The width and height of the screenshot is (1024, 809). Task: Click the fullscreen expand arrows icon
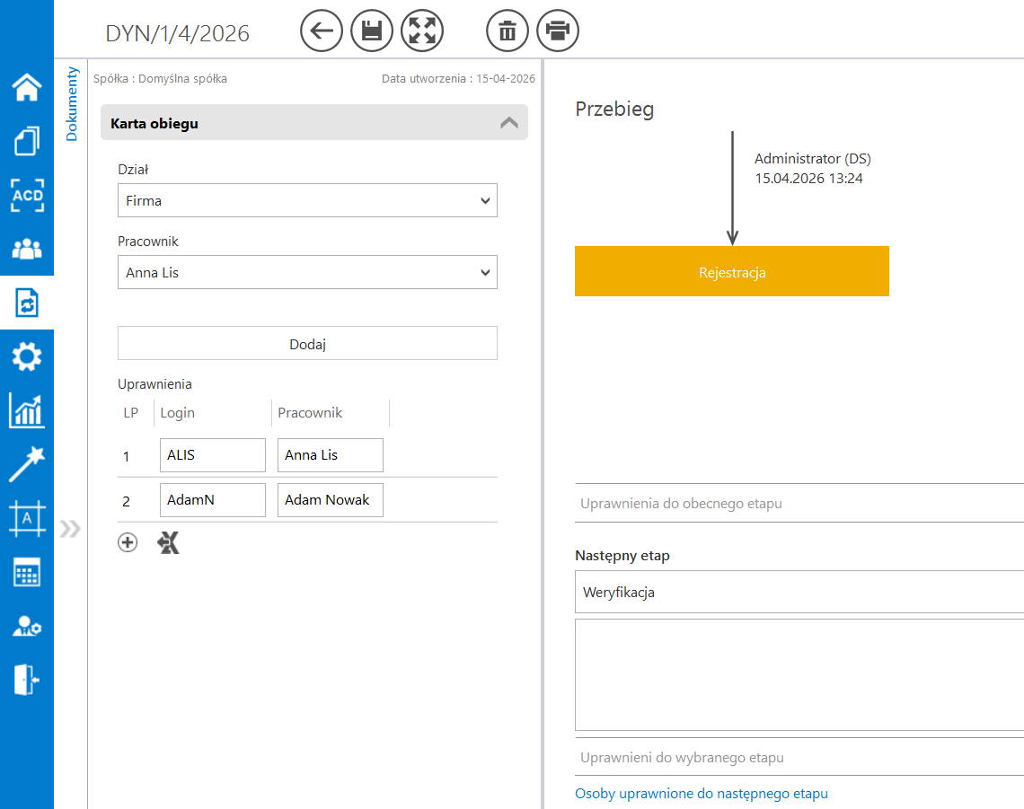(x=421, y=31)
